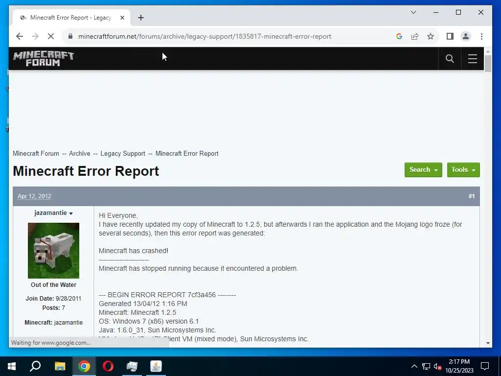Click the "Minecraft: jazamantie" text
Screen dimensions: 501x376
[x=53, y=323]
